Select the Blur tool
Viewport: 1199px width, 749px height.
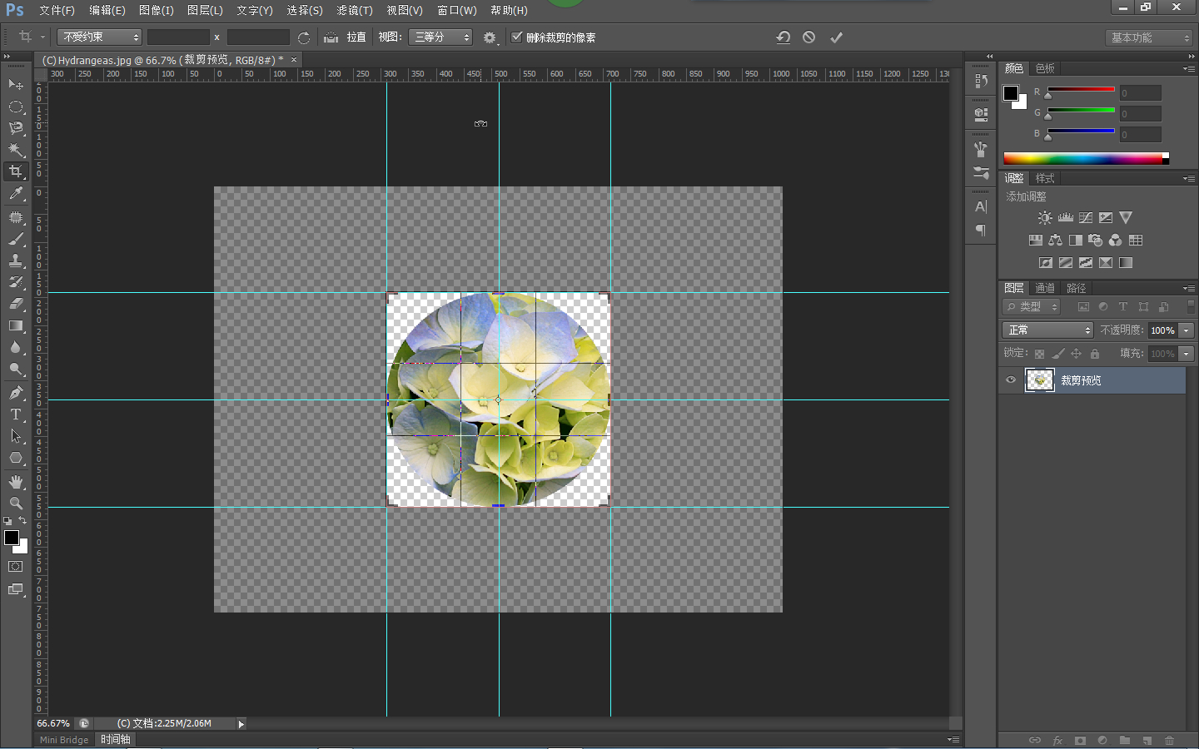(15, 347)
